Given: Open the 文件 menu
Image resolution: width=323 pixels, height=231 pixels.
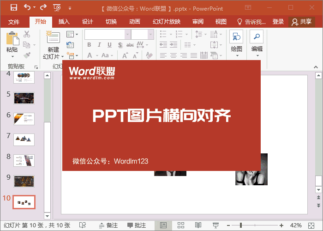Looking at the screenshot, I should pos(14,22).
